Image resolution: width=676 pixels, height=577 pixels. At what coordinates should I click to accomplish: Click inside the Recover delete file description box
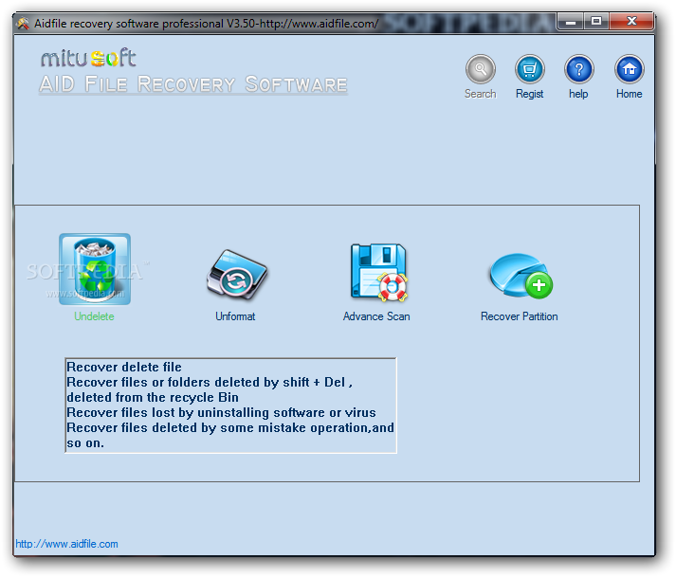pos(230,405)
